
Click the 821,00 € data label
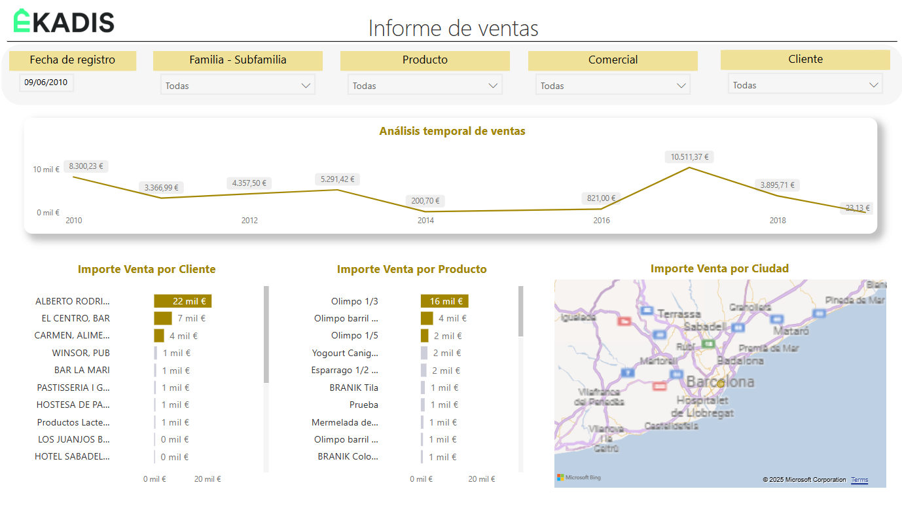tap(601, 198)
